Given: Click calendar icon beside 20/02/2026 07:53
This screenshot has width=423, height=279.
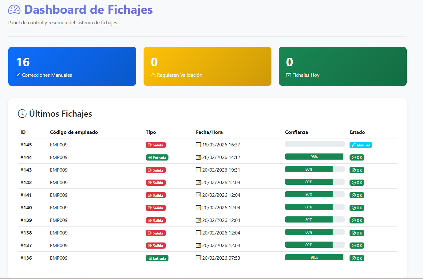Looking at the screenshot, I should pos(198,258).
